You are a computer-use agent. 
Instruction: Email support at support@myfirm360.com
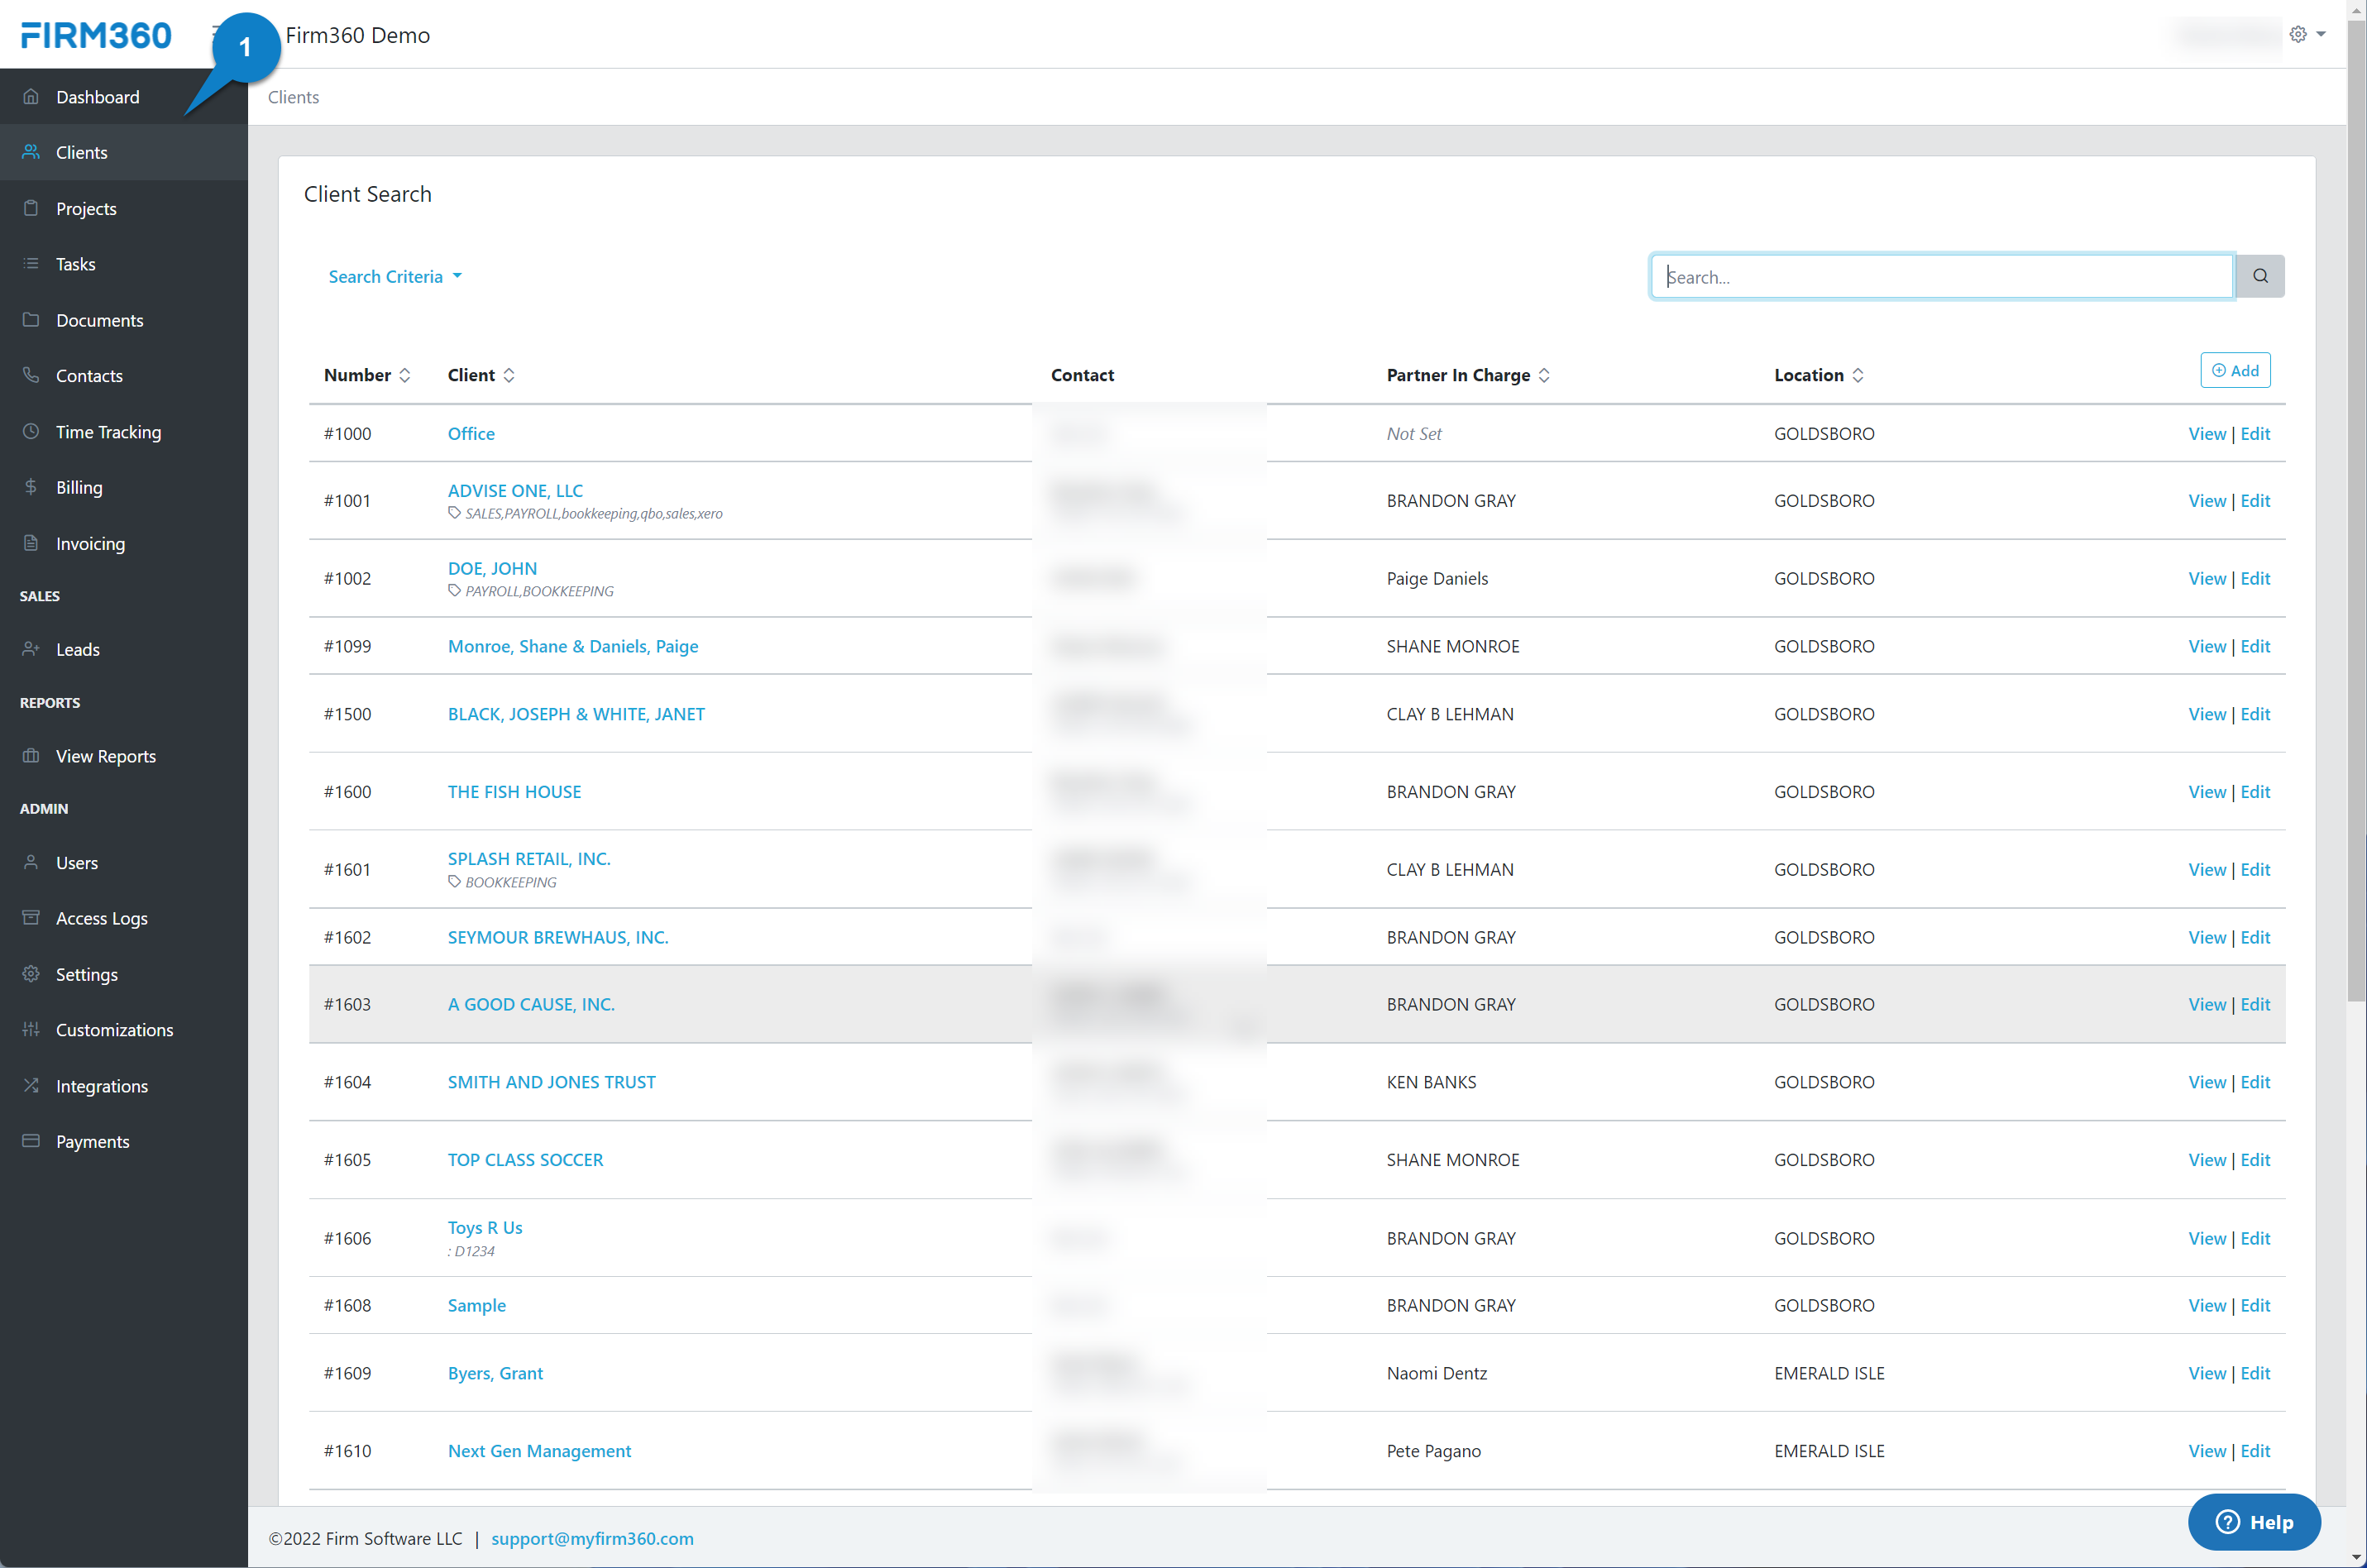(592, 1538)
